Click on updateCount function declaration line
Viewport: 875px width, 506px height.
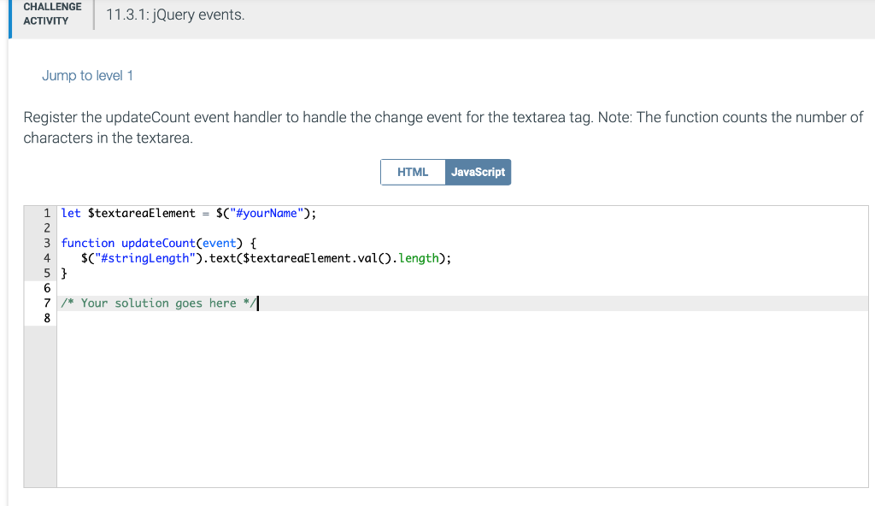tap(462, 244)
